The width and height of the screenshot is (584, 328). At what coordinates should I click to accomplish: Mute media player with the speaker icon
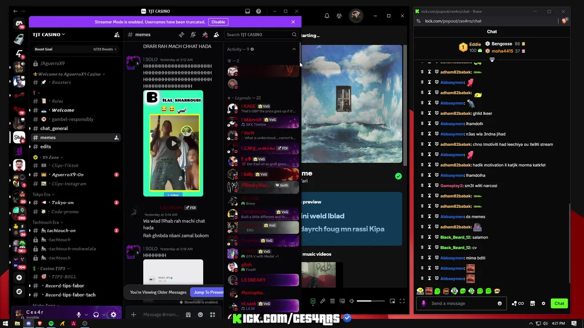tap(351, 301)
